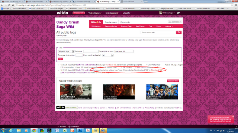Viewport: 238px width, 133px height.
Task: Open the Google bookmark in the bookmarks bar
Action: tap(5, 8)
